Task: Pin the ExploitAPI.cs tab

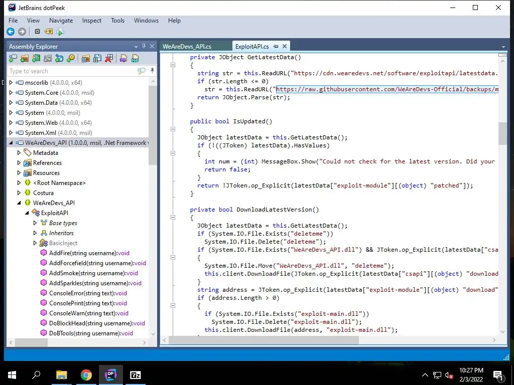Action: [x=276, y=47]
